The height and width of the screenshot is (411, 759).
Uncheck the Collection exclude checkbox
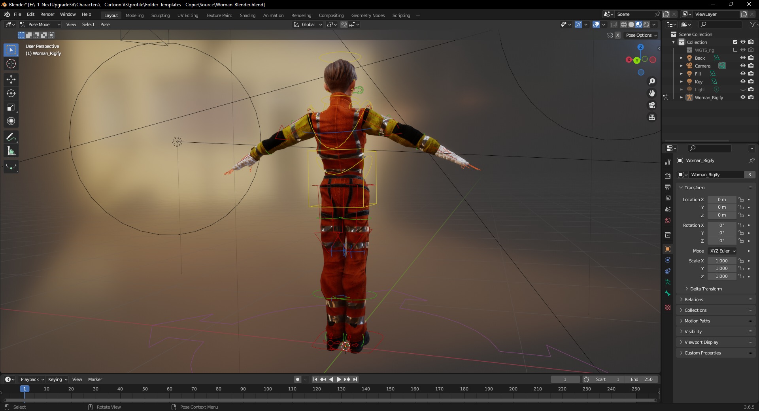pyautogui.click(x=735, y=42)
